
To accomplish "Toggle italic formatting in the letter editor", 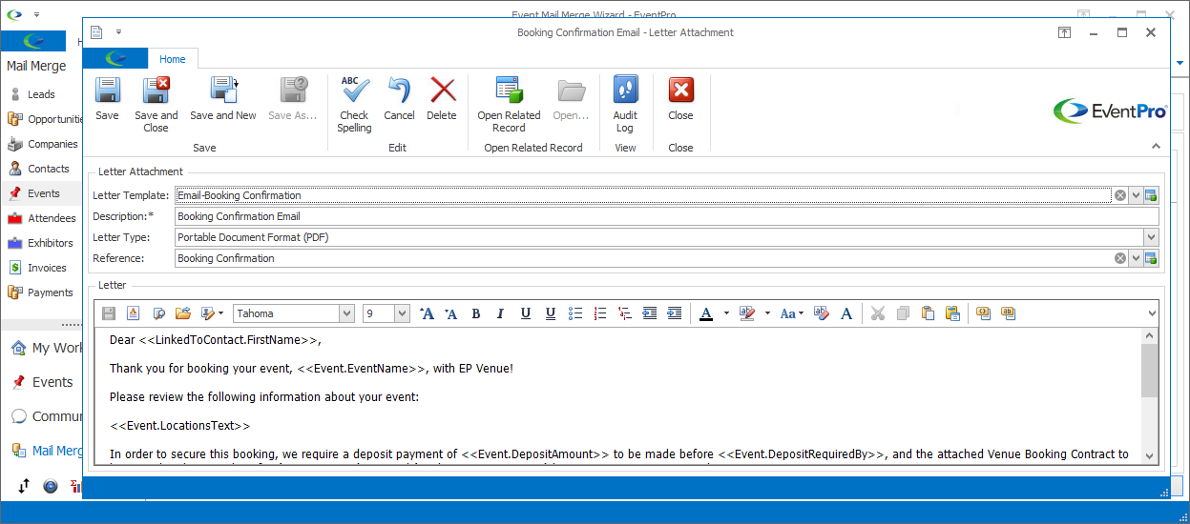I will [500, 313].
